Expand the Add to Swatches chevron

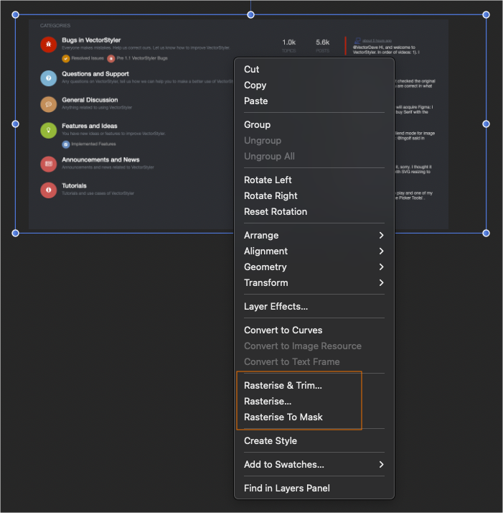[381, 465]
